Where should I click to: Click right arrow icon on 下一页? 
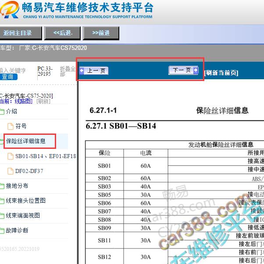coord(196,70)
